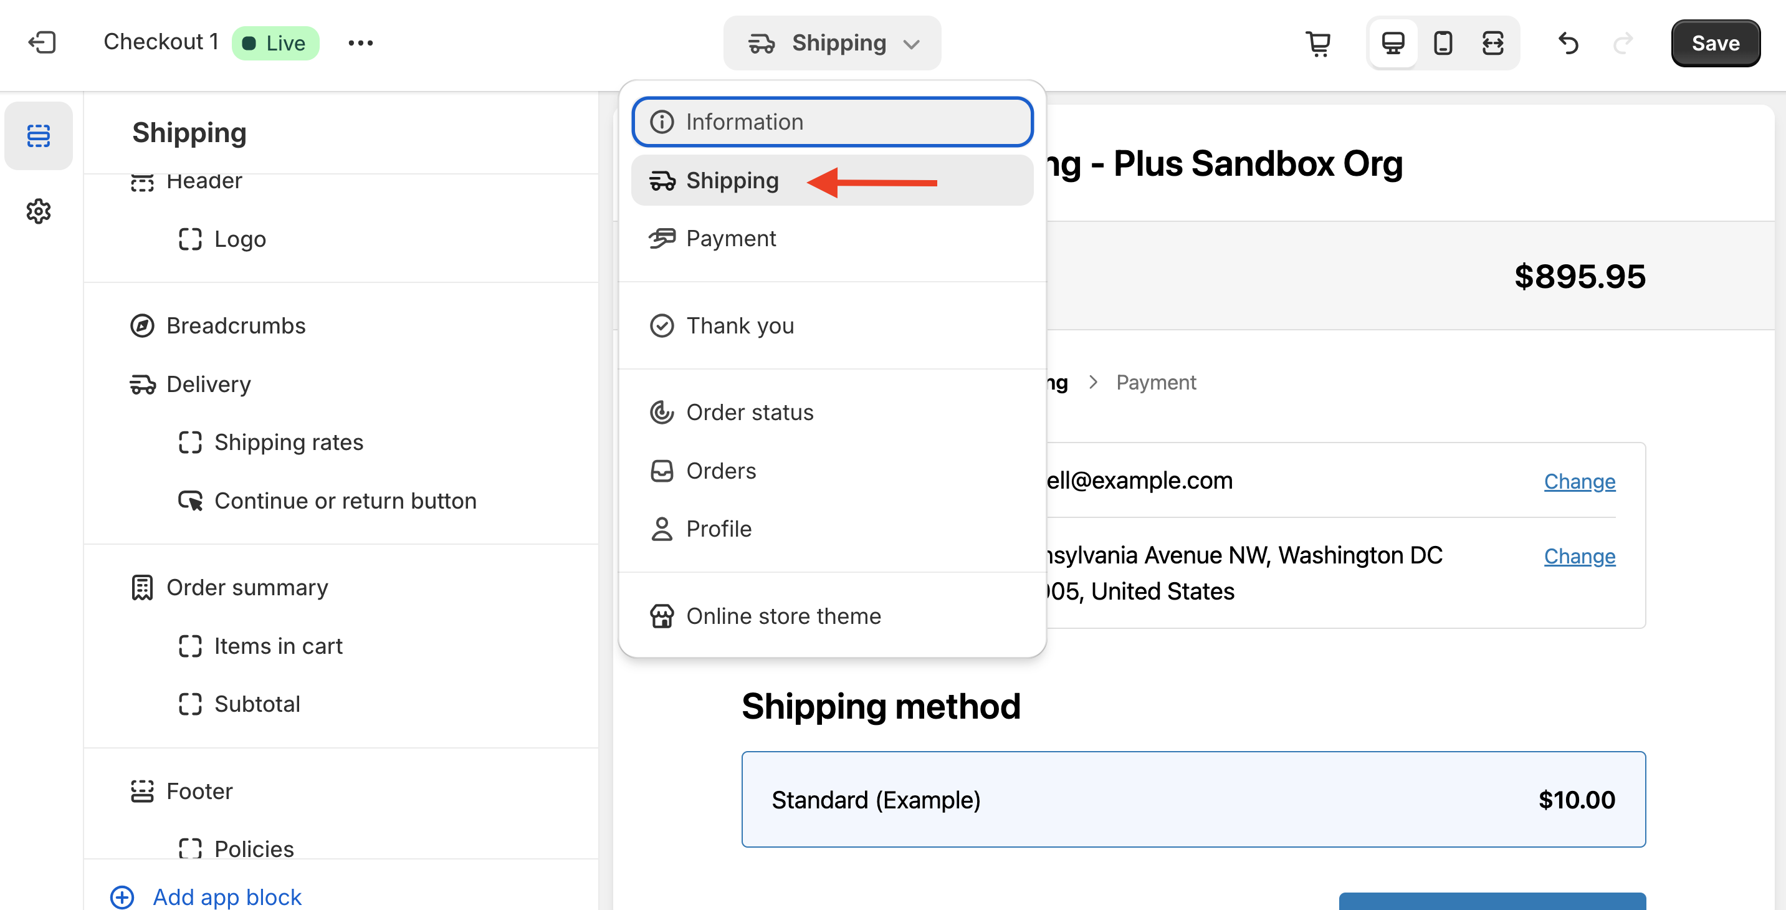The height and width of the screenshot is (910, 1786).
Task: Switch to desktop preview mode
Action: (1393, 43)
